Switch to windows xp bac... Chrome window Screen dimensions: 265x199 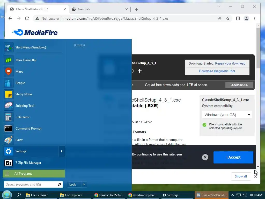coord(143,195)
